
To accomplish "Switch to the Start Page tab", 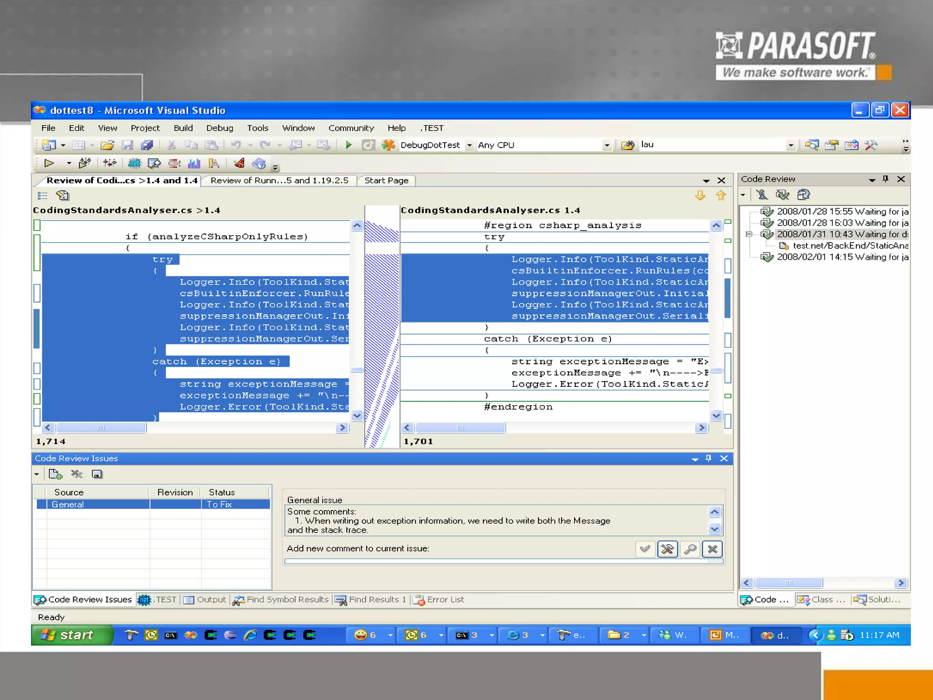I will 386,180.
